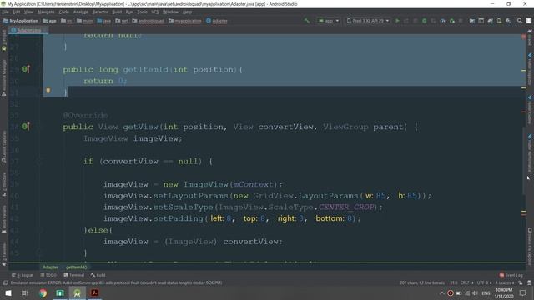The height and width of the screenshot is (300, 534).
Task: Click the Make Project hammer icon
Action: (x=307, y=21)
